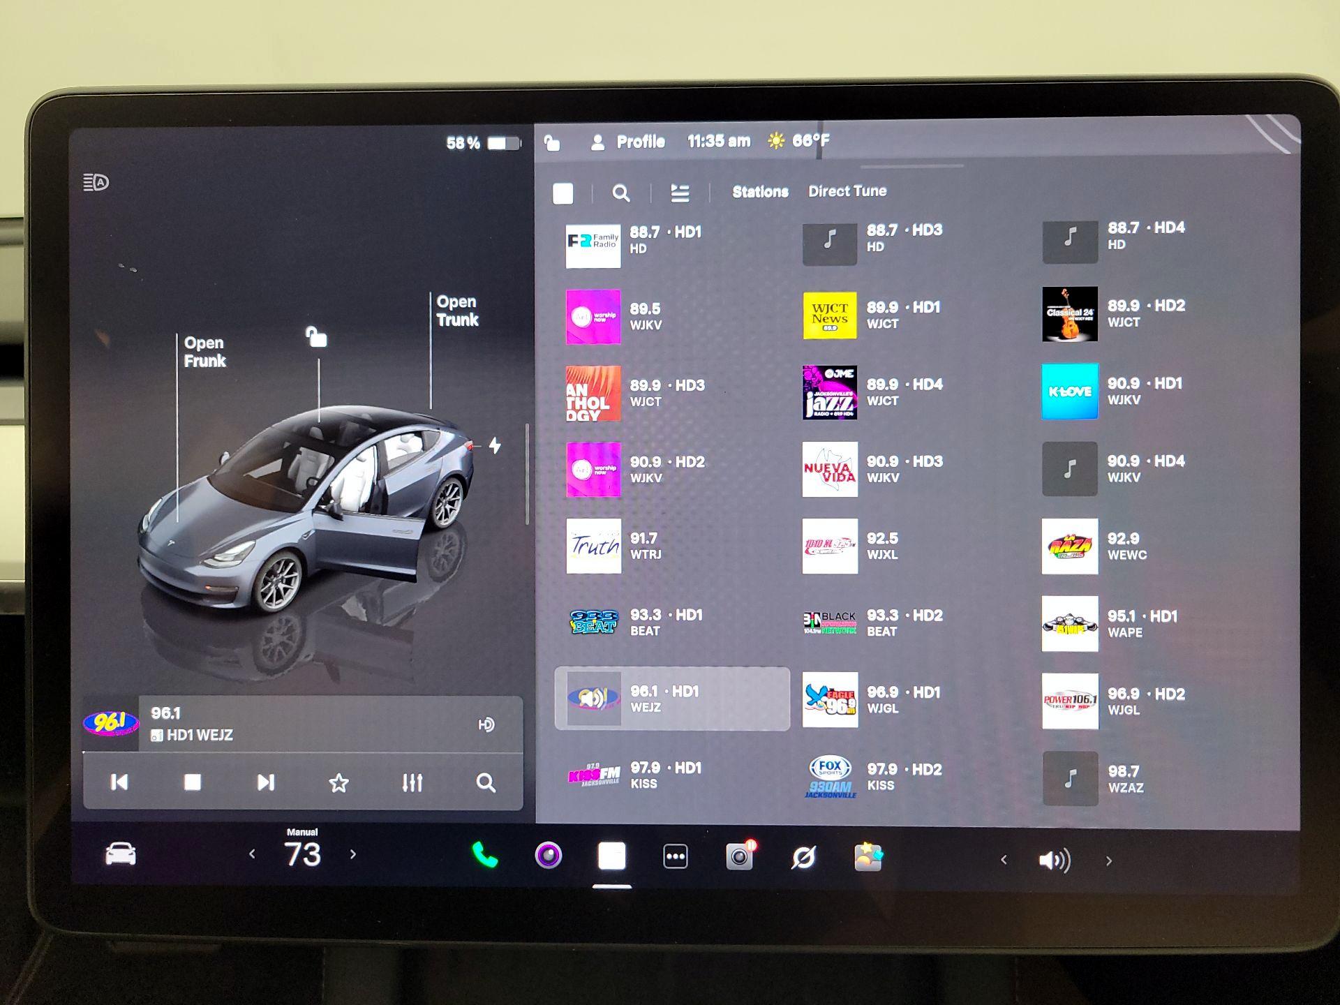1340x1005 pixels.
Task: Toggle the door lock icon above the car
Action: click(318, 337)
